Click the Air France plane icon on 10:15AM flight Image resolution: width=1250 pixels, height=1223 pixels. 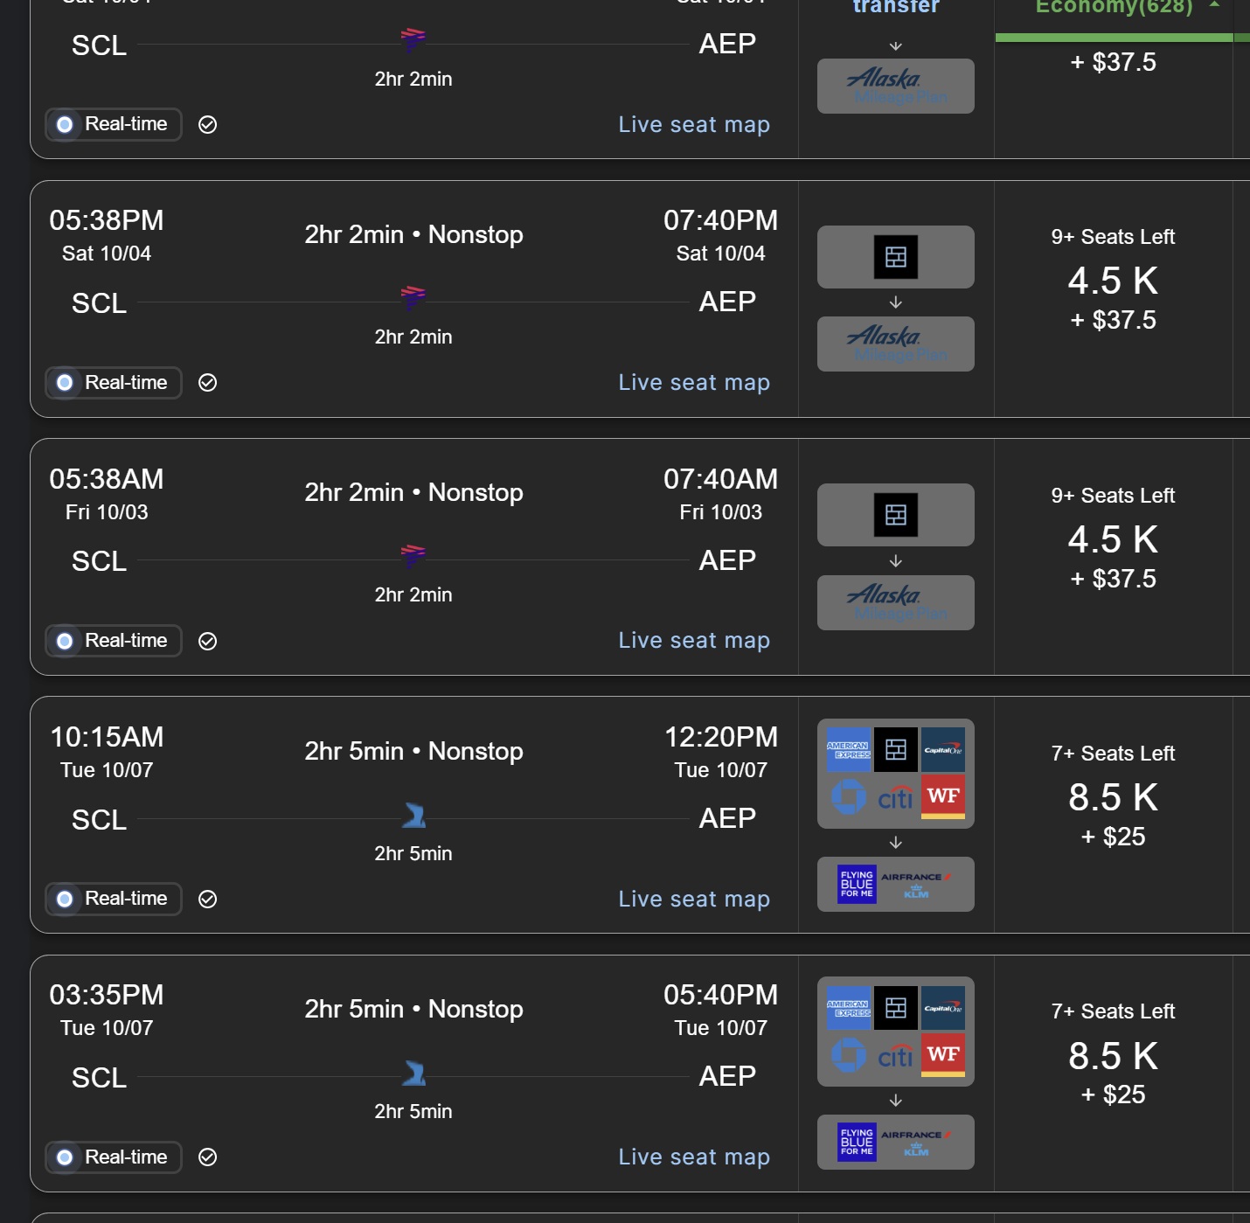[x=413, y=816]
